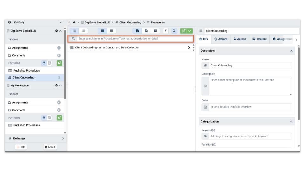Viewport: 305px width, 171px height.
Task: Click the About button
Action: click(50, 147)
